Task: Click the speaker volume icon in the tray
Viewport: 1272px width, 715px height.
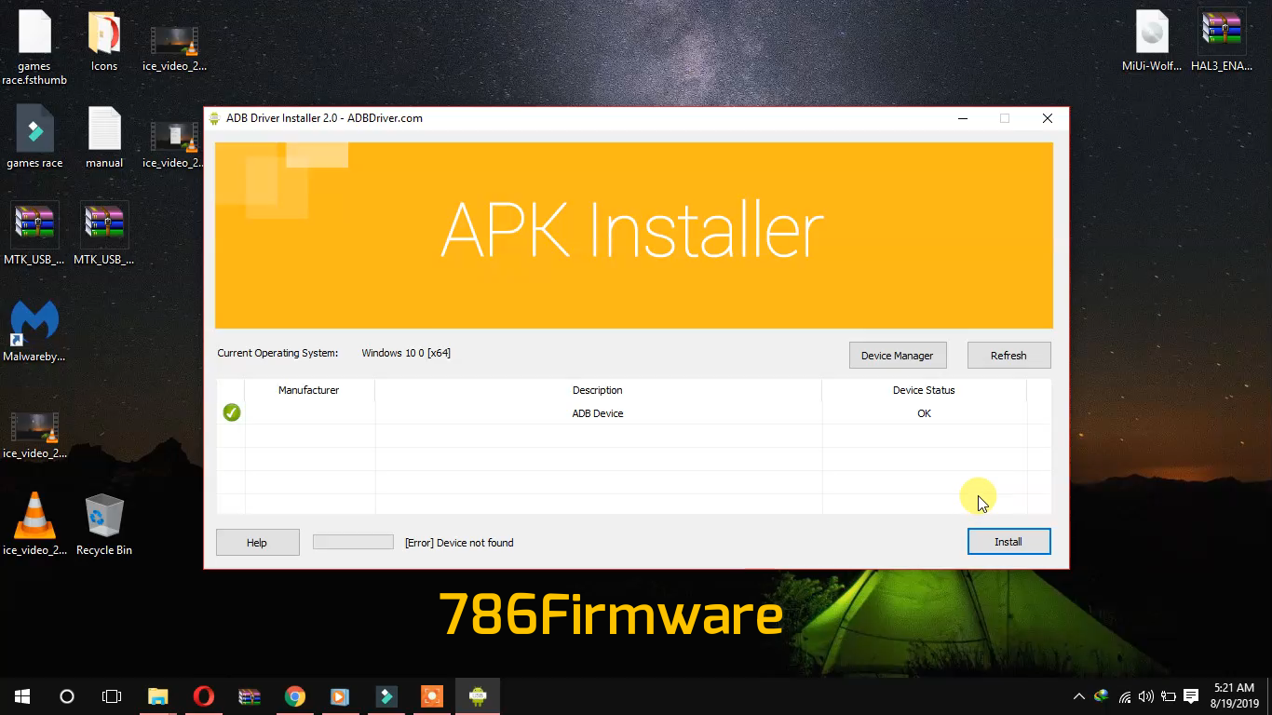Action: (1146, 695)
